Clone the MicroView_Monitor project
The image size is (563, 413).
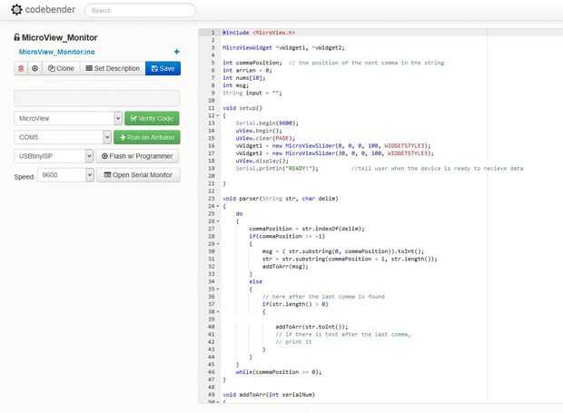(x=61, y=68)
